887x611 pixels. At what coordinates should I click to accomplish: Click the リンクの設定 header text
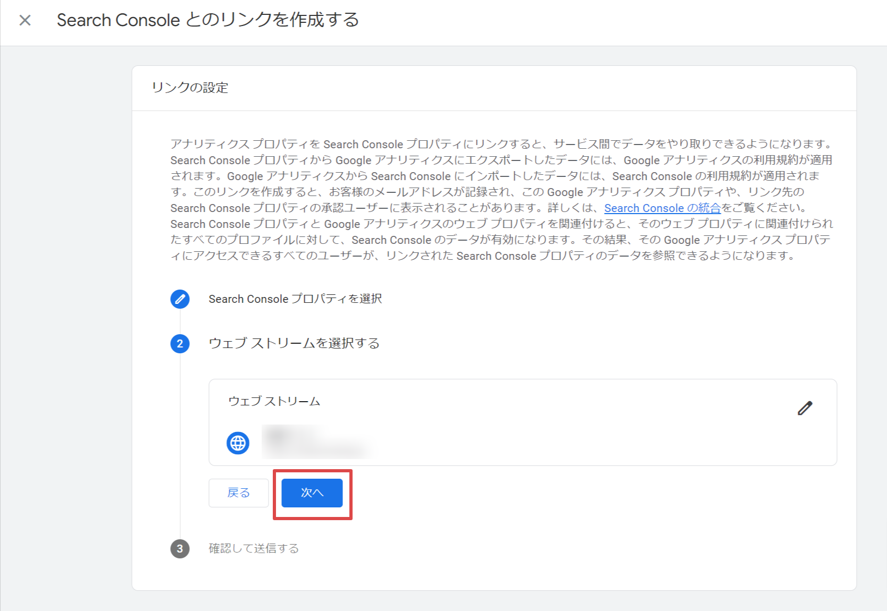pyautogui.click(x=190, y=87)
